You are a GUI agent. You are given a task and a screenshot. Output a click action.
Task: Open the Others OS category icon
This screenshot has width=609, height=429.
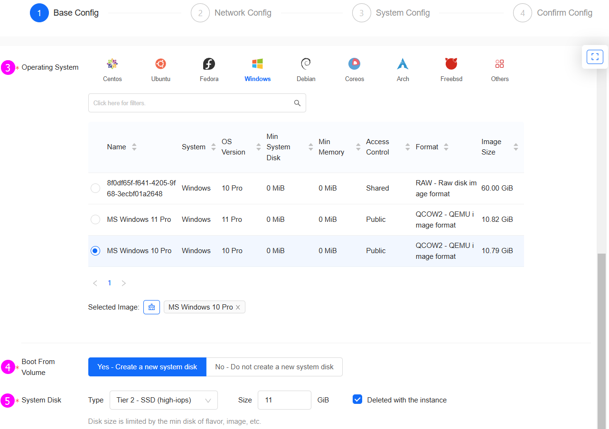pyautogui.click(x=499, y=64)
